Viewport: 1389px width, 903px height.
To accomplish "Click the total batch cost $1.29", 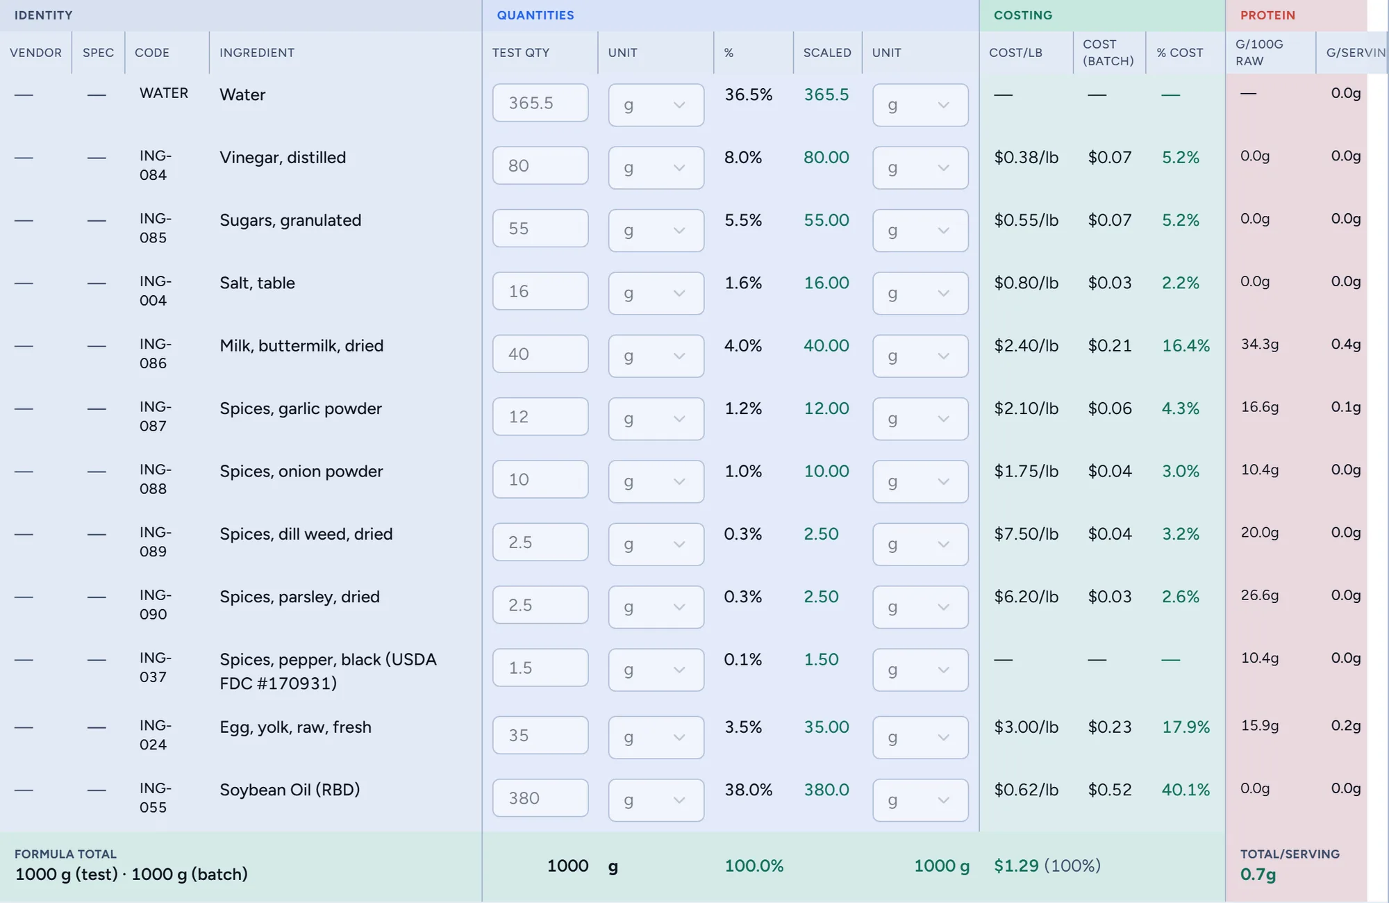I will tap(1016, 865).
